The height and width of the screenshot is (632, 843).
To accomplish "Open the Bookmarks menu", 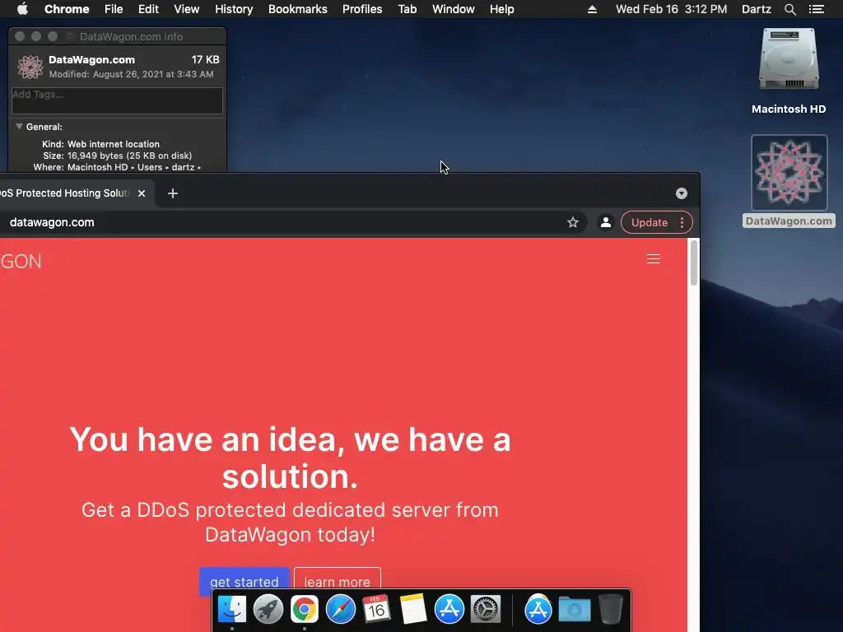I will (298, 9).
